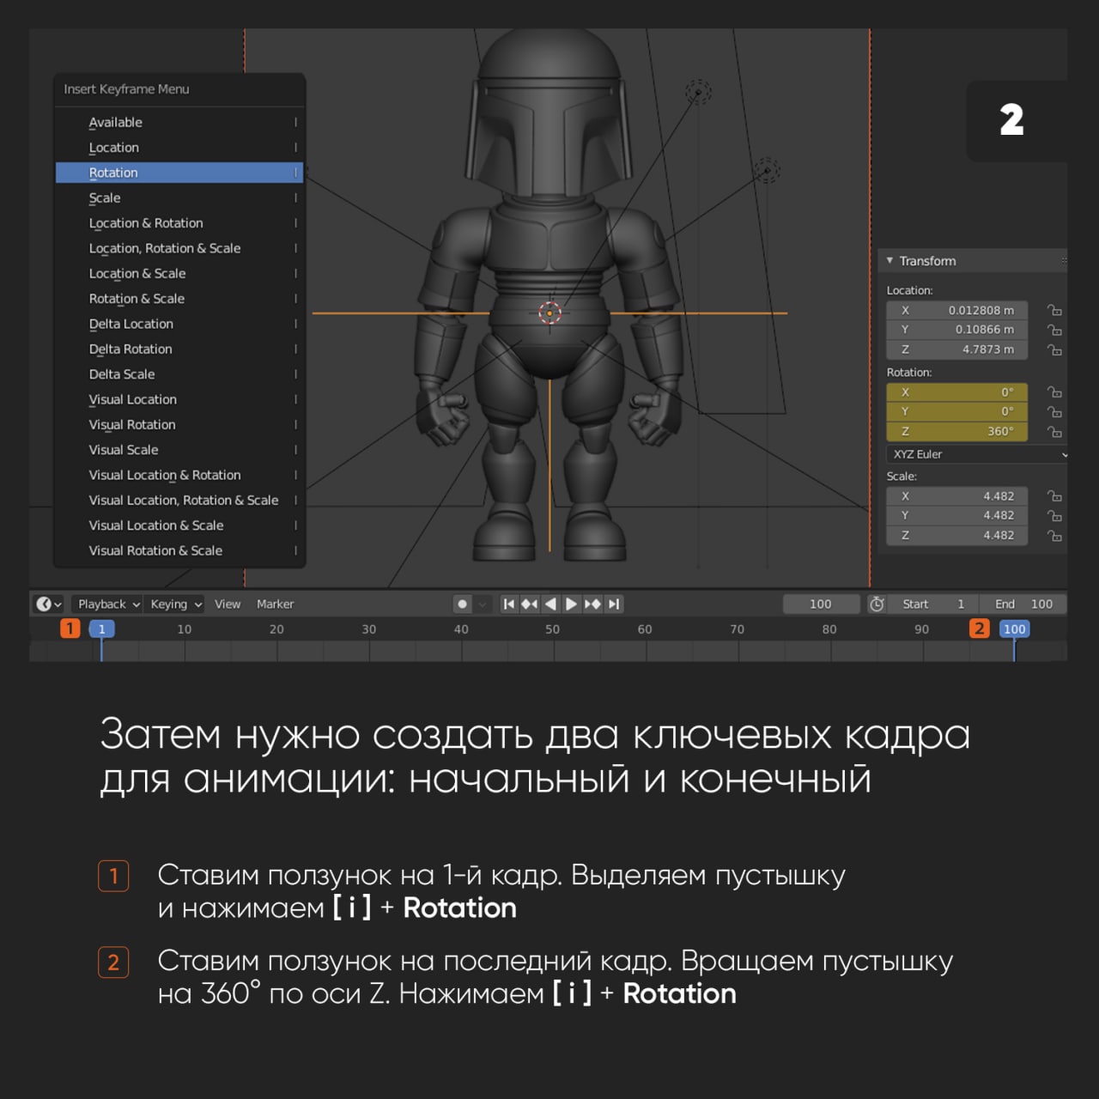Toggle lock for Scale X
The height and width of the screenshot is (1099, 1099).
tap(1054, 496)
